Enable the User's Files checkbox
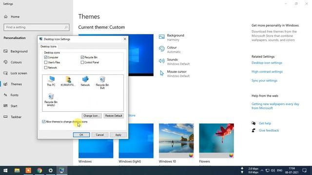Screen dimensions: 312x175 tap(46, 62)
